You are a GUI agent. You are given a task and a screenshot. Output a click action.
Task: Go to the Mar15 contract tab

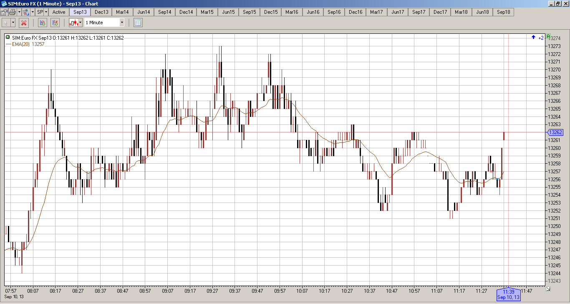207,12
